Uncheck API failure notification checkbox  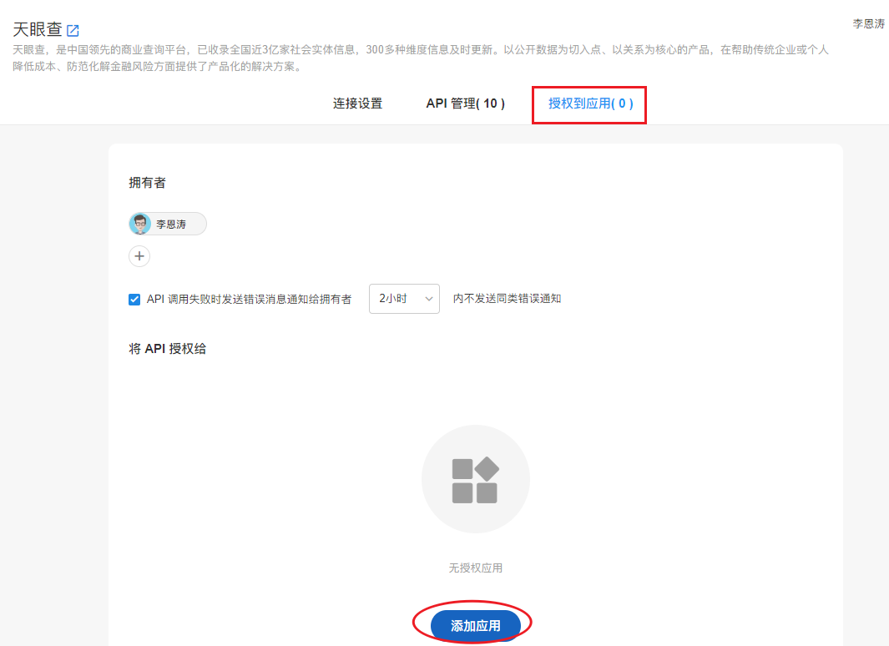(134, 299)
